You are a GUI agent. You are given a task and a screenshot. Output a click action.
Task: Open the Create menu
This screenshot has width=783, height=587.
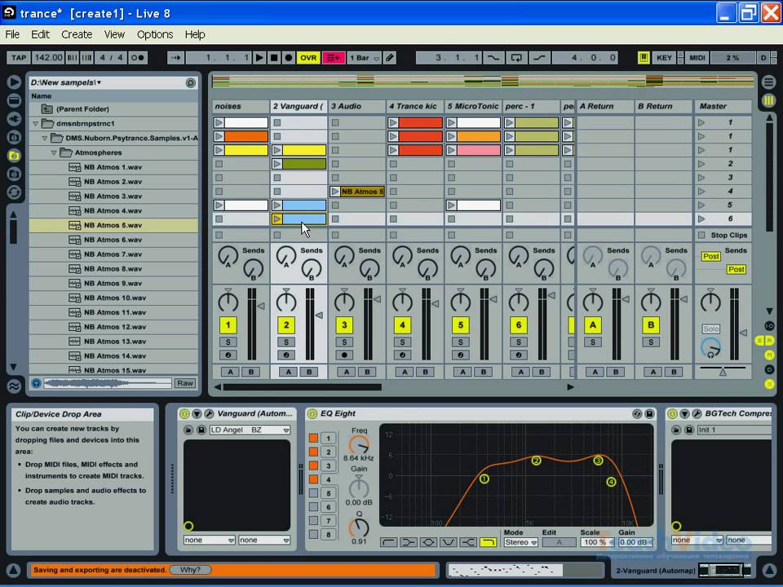(x=77, y=34)
